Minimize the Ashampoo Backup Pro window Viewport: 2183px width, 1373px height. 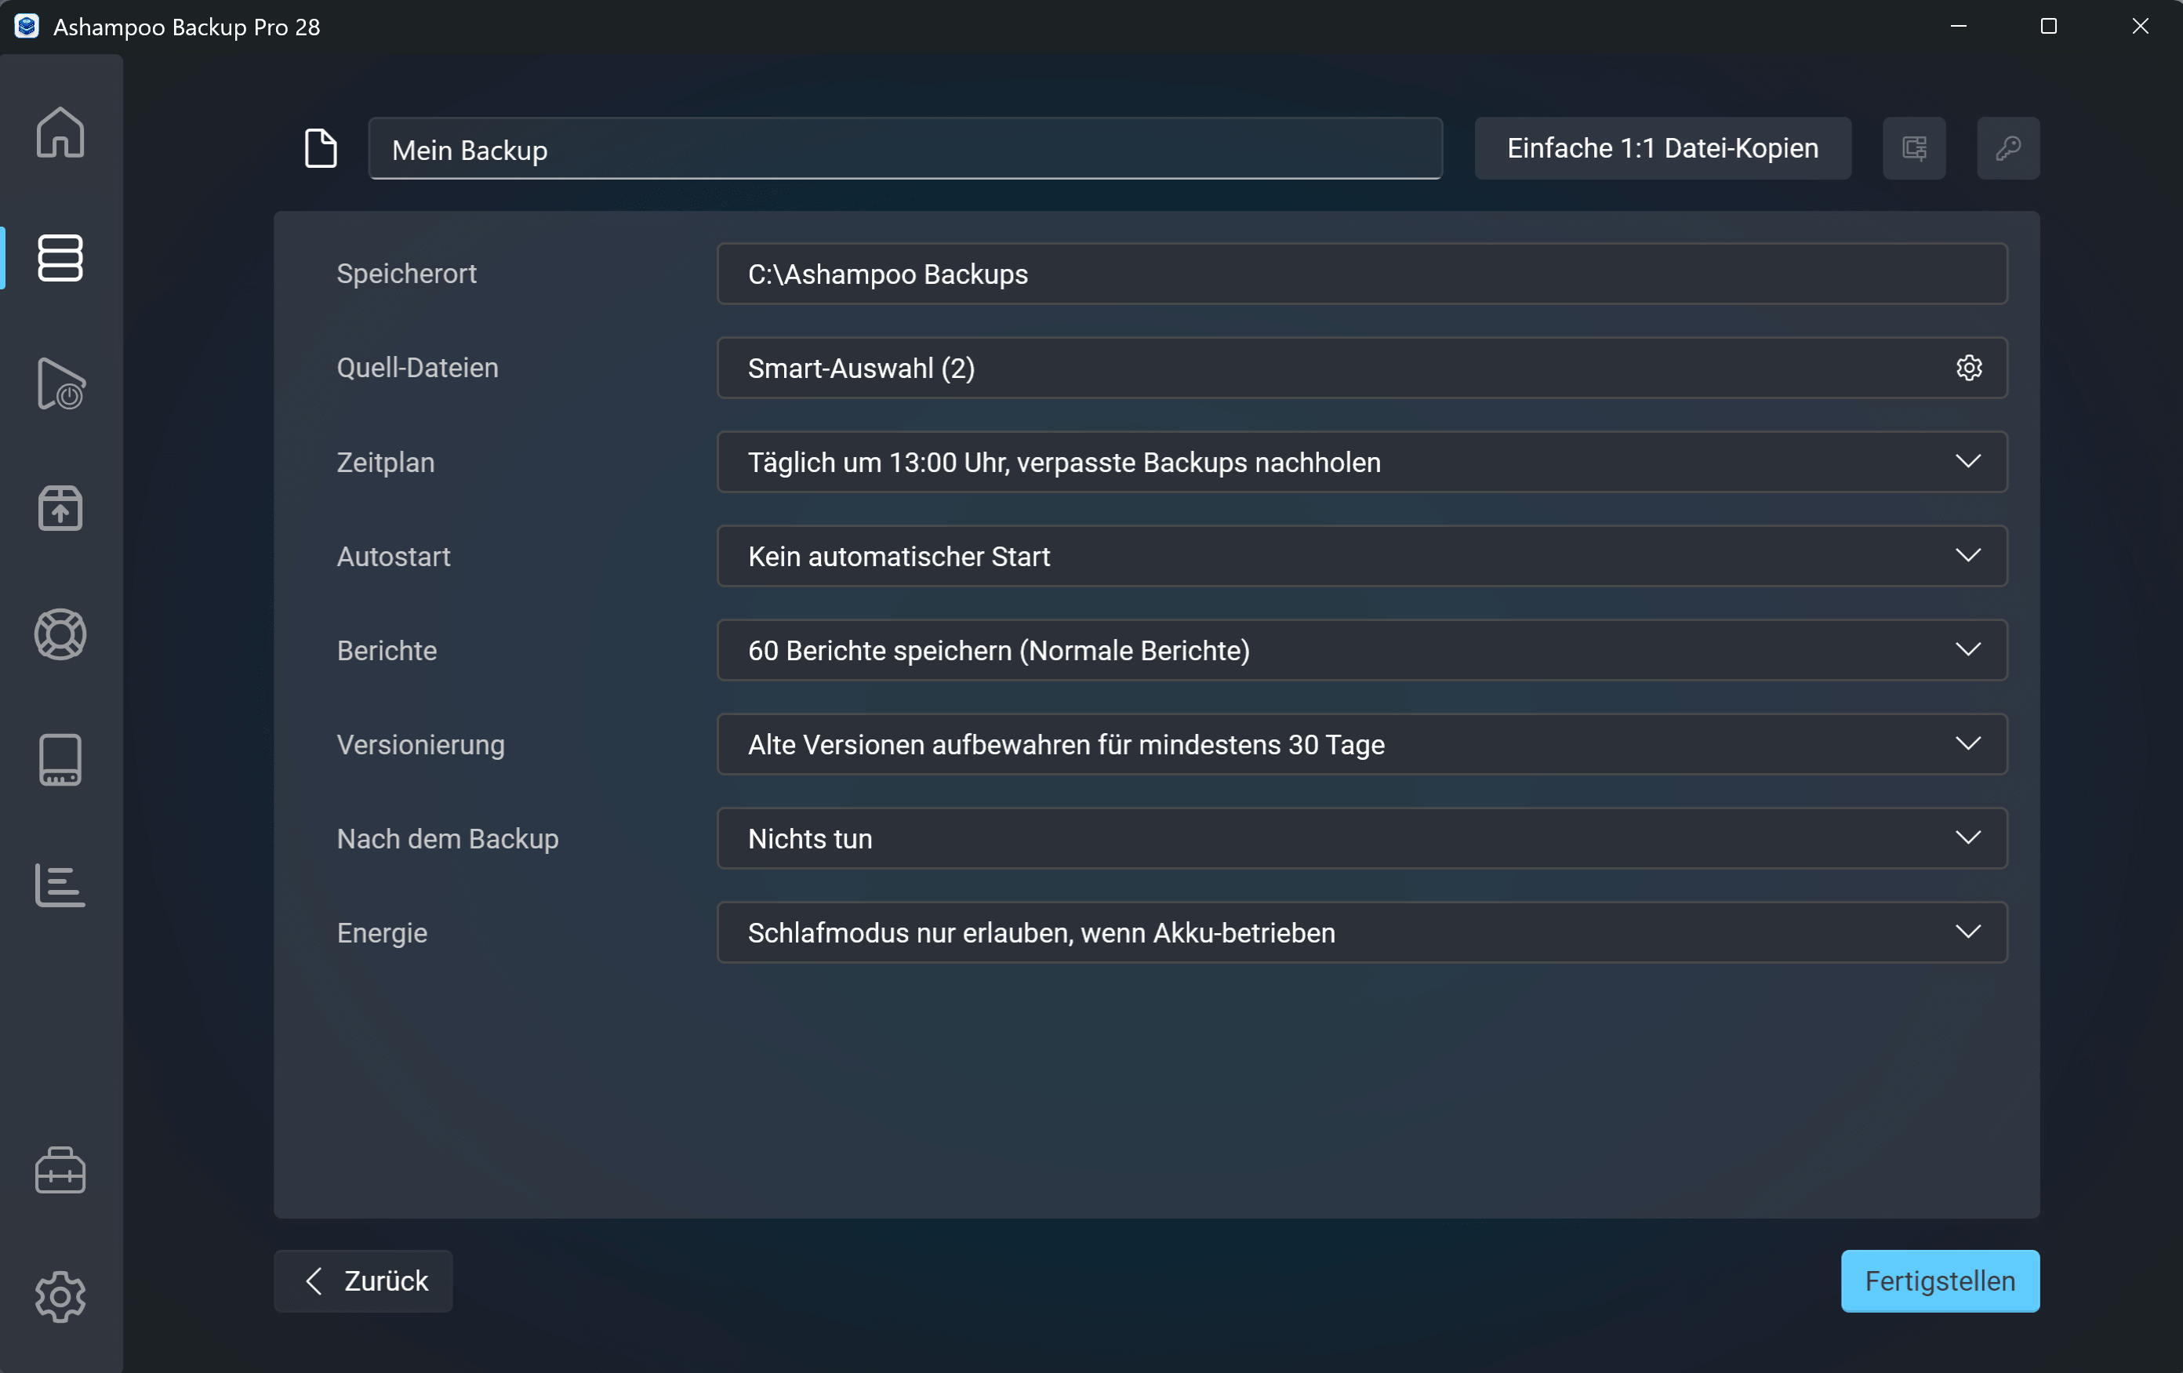[x=1957, y=27]
